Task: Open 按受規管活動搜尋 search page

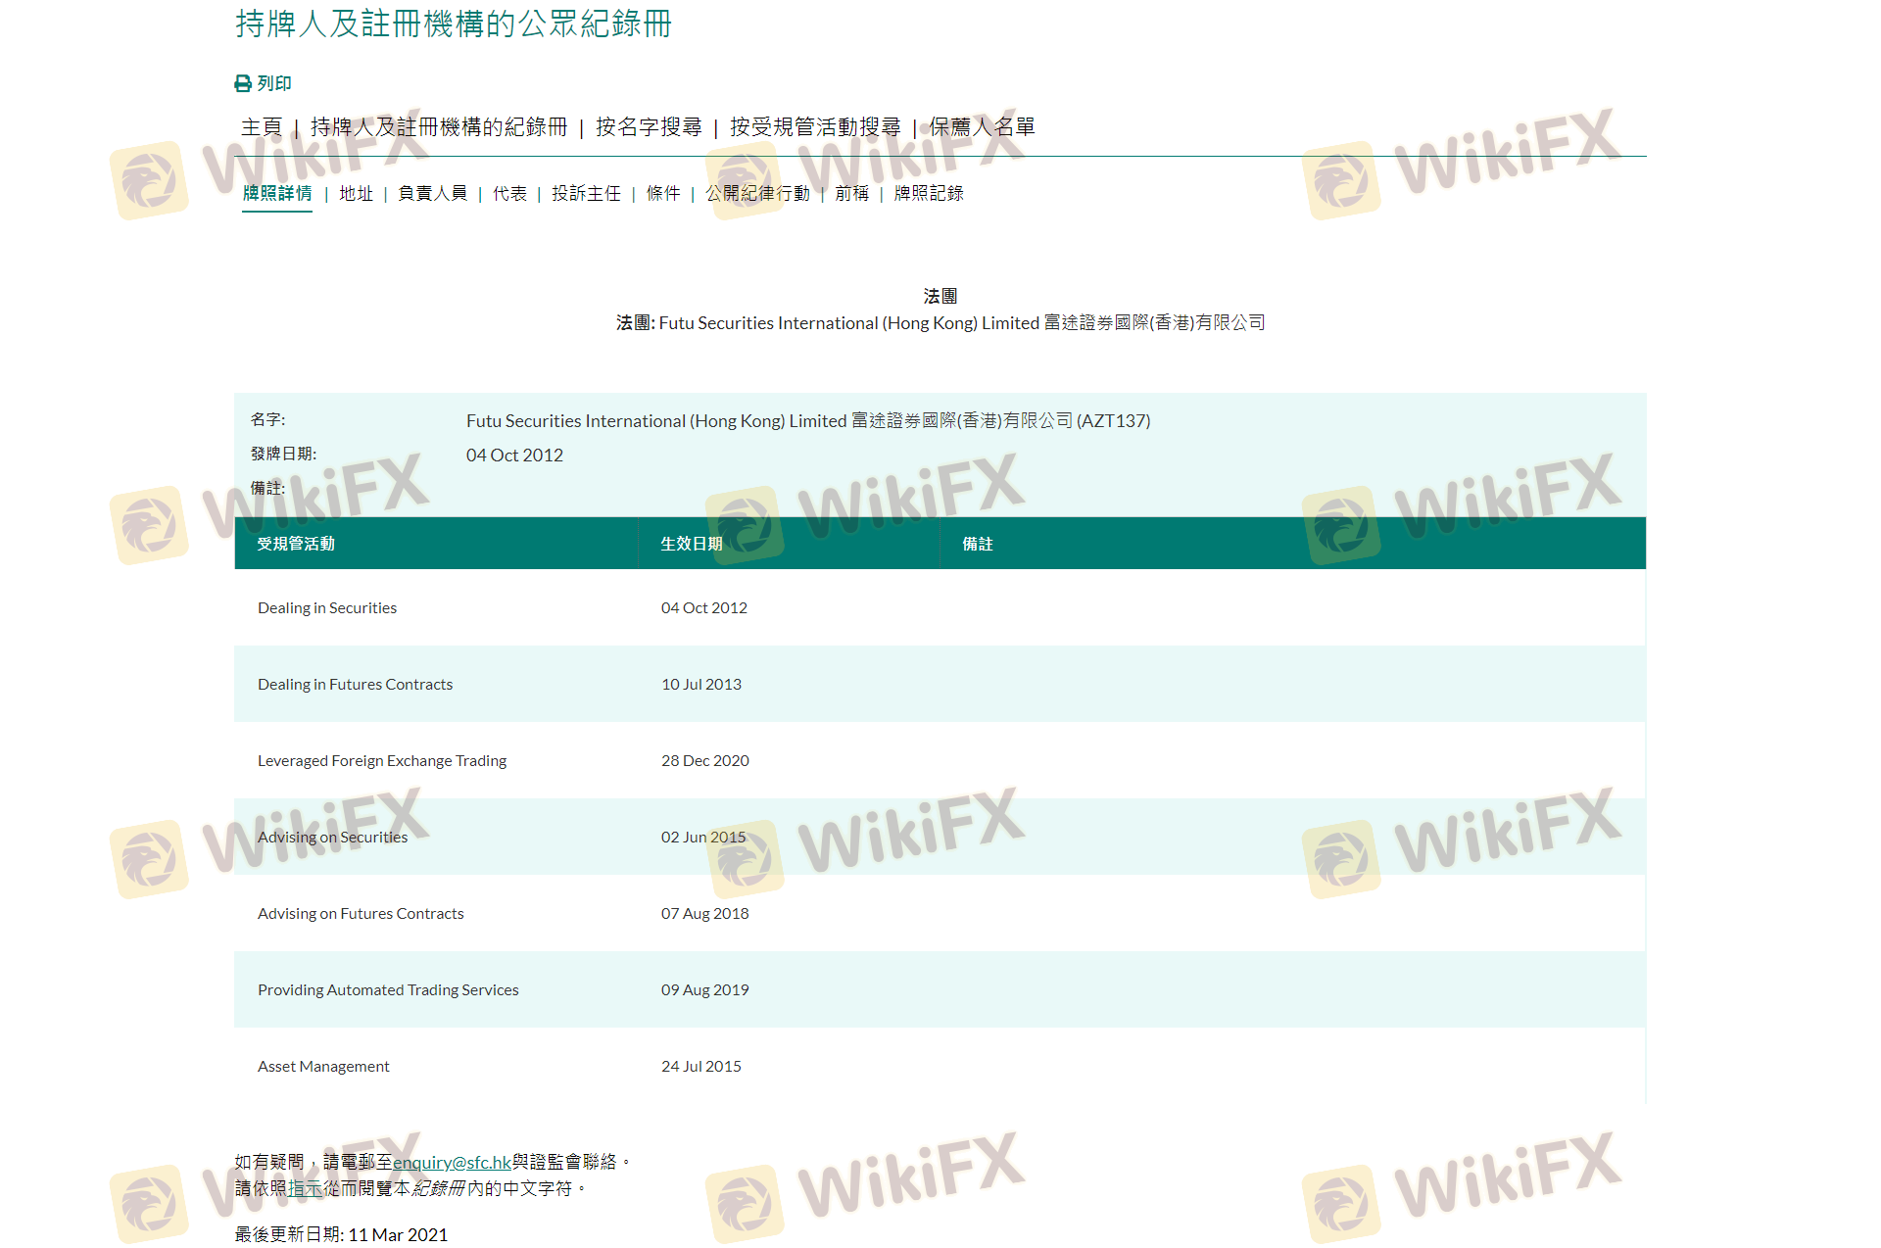Action: click(814, 127)
